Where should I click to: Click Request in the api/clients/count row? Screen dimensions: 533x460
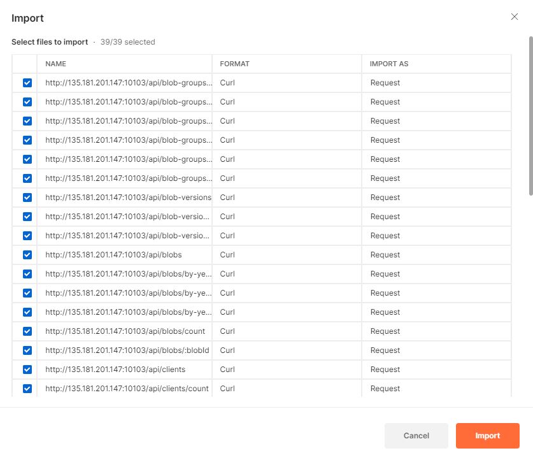pyautogui.click(x=385, y=389)
